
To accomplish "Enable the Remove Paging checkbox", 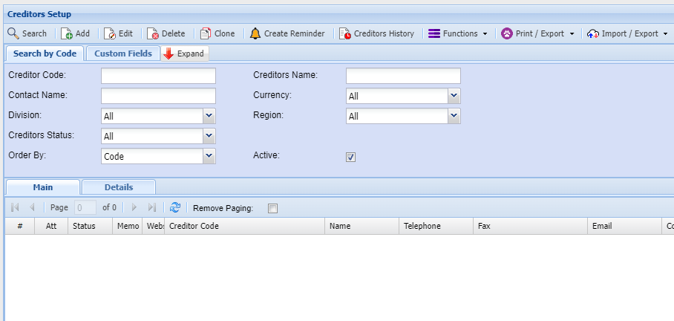I will click(272, 209).
